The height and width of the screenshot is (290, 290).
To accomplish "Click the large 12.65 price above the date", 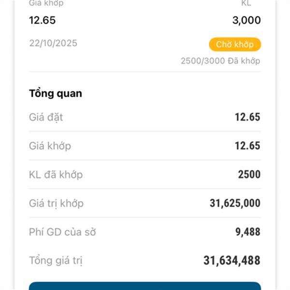I will click(43, 20).
